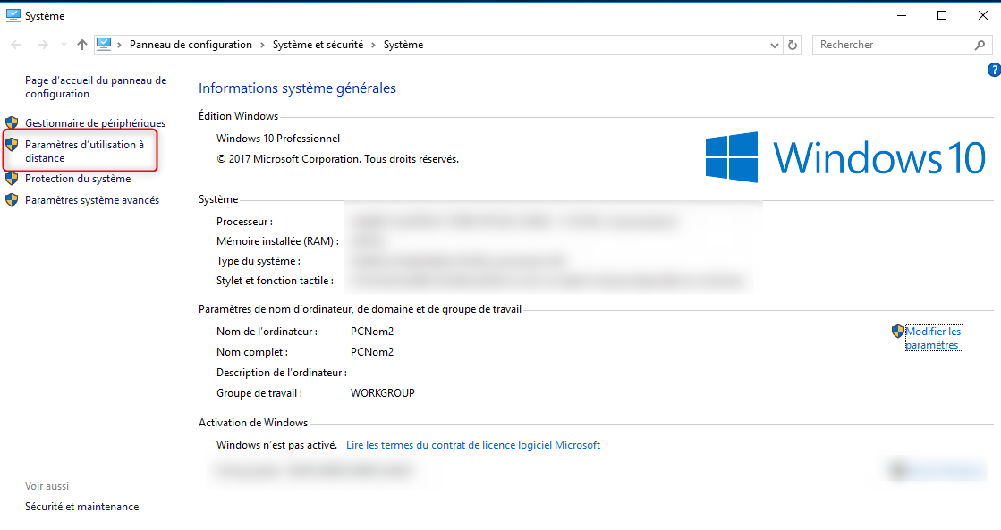Image resolution: width=1001 pixels, height=530 pixels.
Task: Open Microsoft license terms link
Action: coord(472,445)
